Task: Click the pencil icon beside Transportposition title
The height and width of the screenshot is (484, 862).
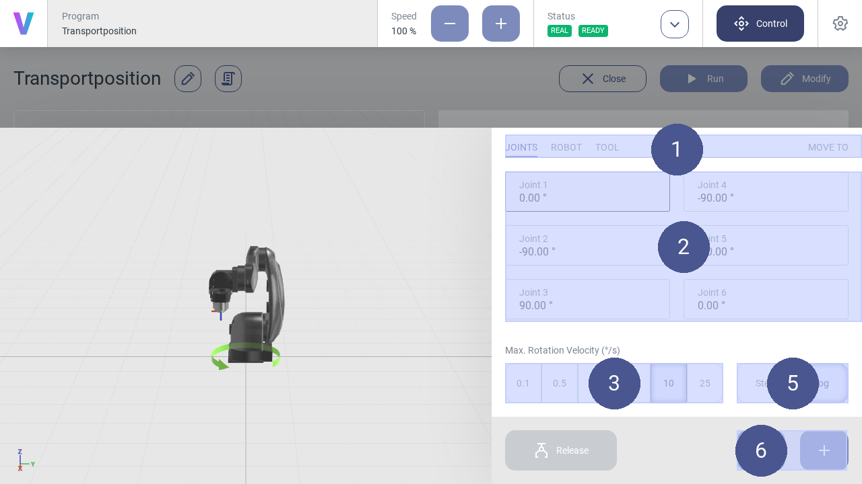Action: (x=188, y=79)
